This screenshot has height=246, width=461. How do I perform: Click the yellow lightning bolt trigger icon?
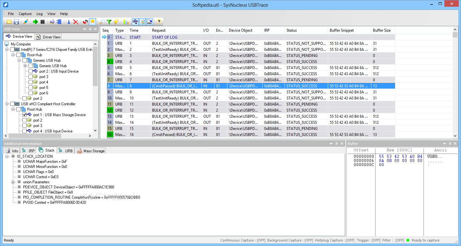tap(116, 22)
